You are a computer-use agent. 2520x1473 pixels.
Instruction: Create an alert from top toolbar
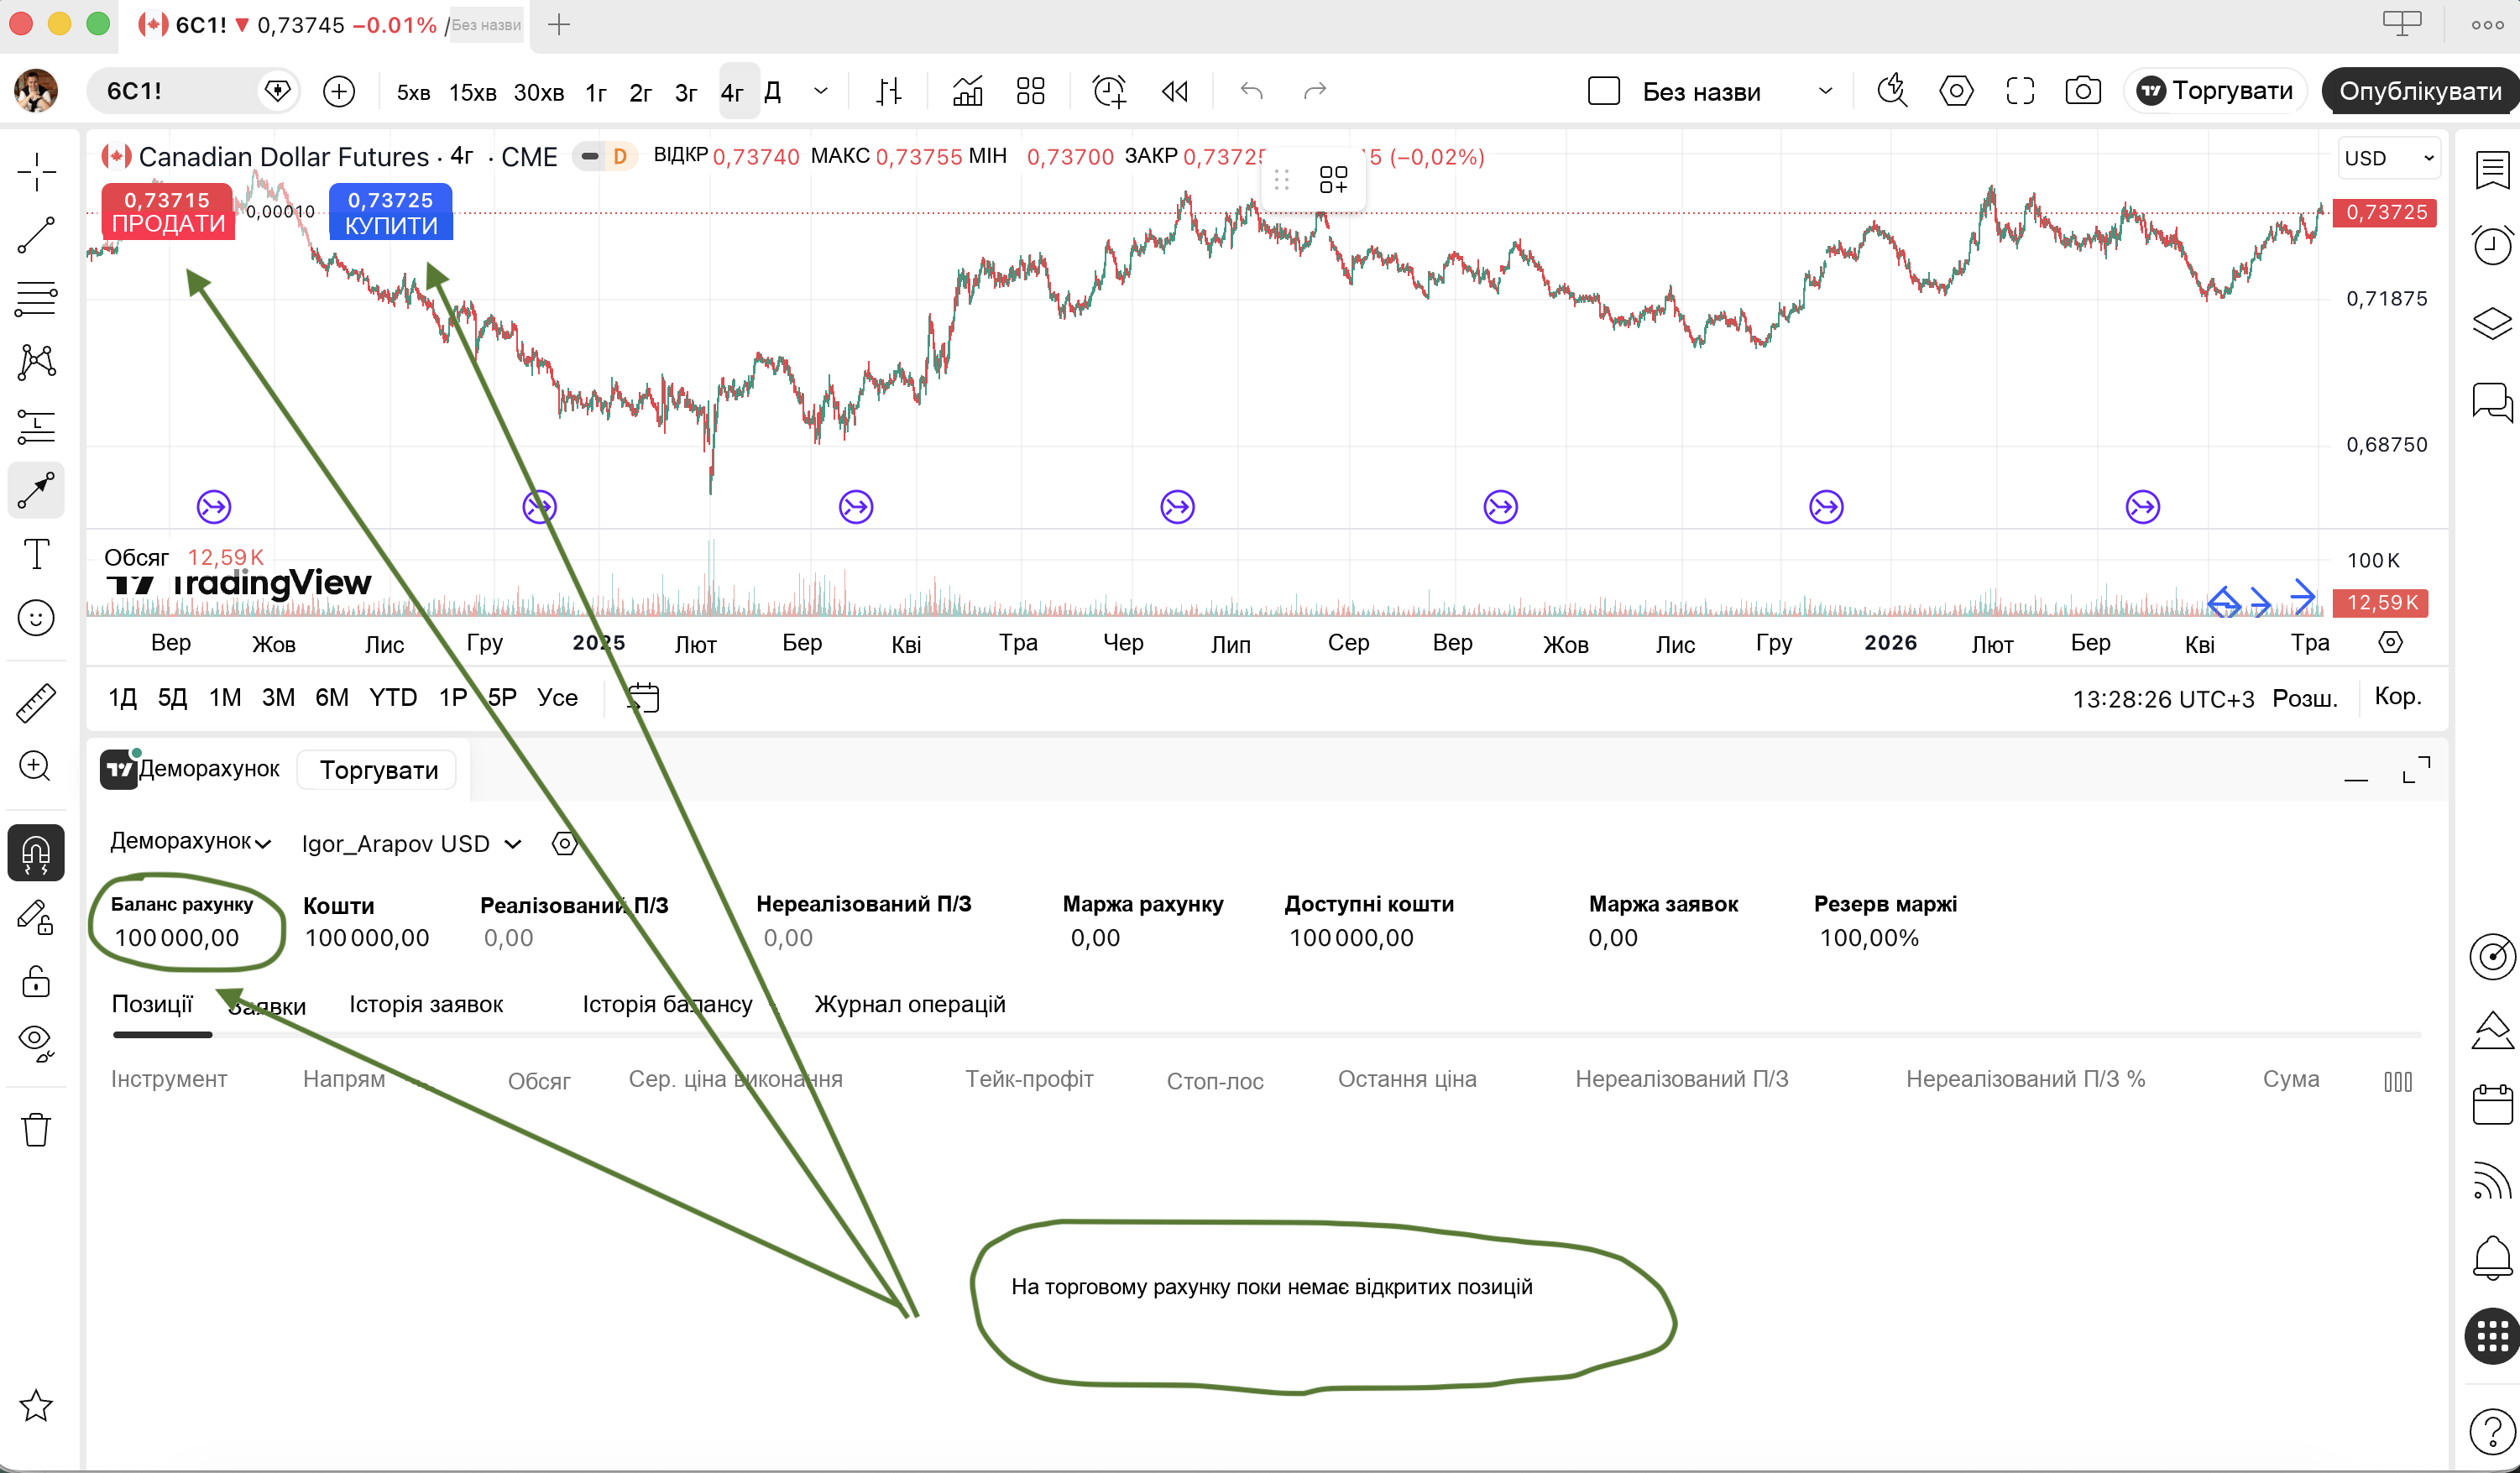1109,91
